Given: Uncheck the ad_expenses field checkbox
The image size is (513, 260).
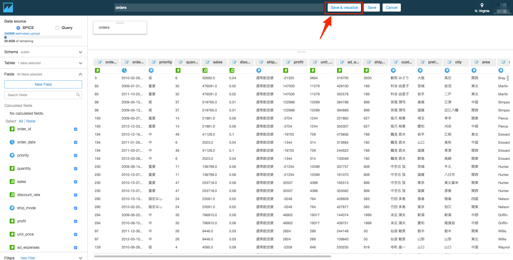Looking at the screenshot, I should (x=76, y=247).
